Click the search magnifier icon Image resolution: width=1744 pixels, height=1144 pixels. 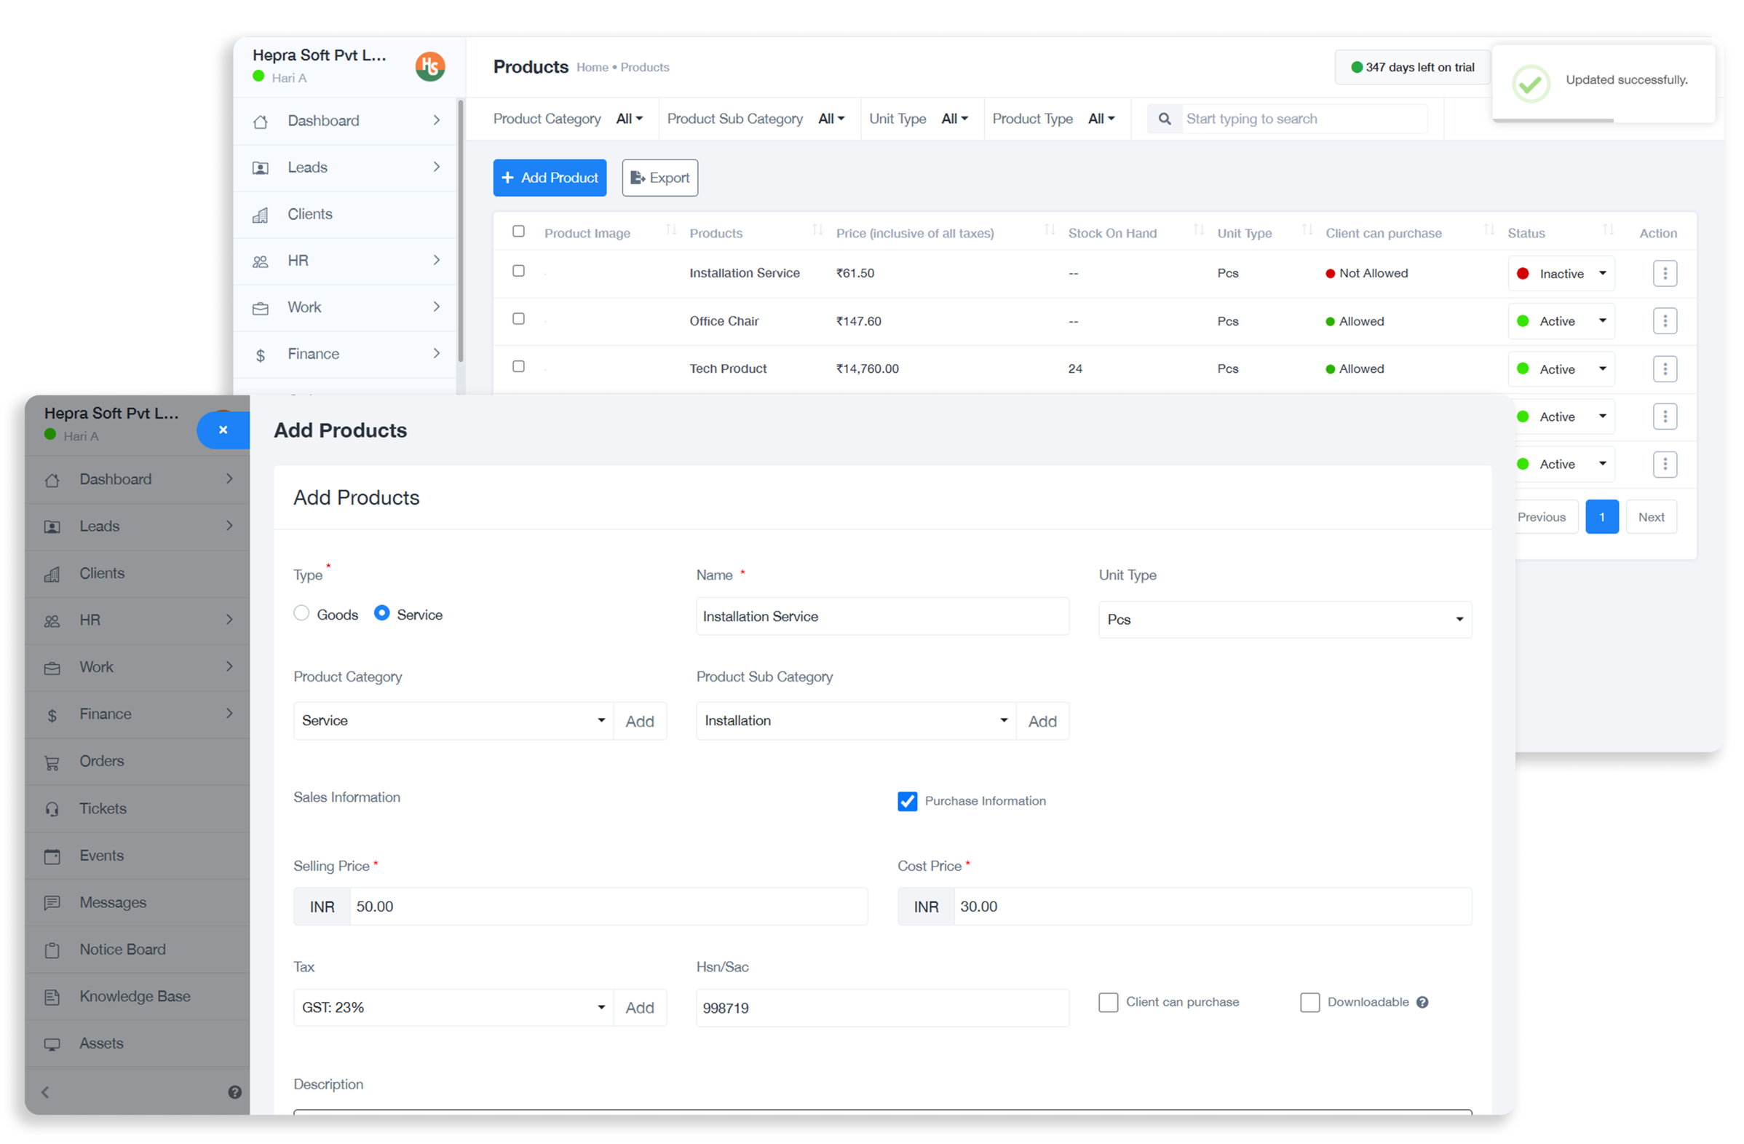1164,119
